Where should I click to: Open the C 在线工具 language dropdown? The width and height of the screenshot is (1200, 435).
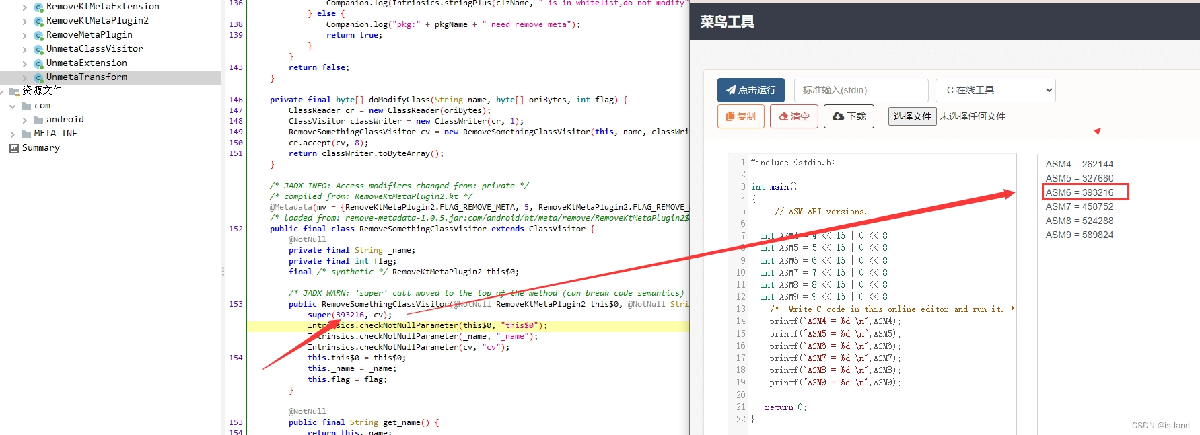tap(995, 90)
